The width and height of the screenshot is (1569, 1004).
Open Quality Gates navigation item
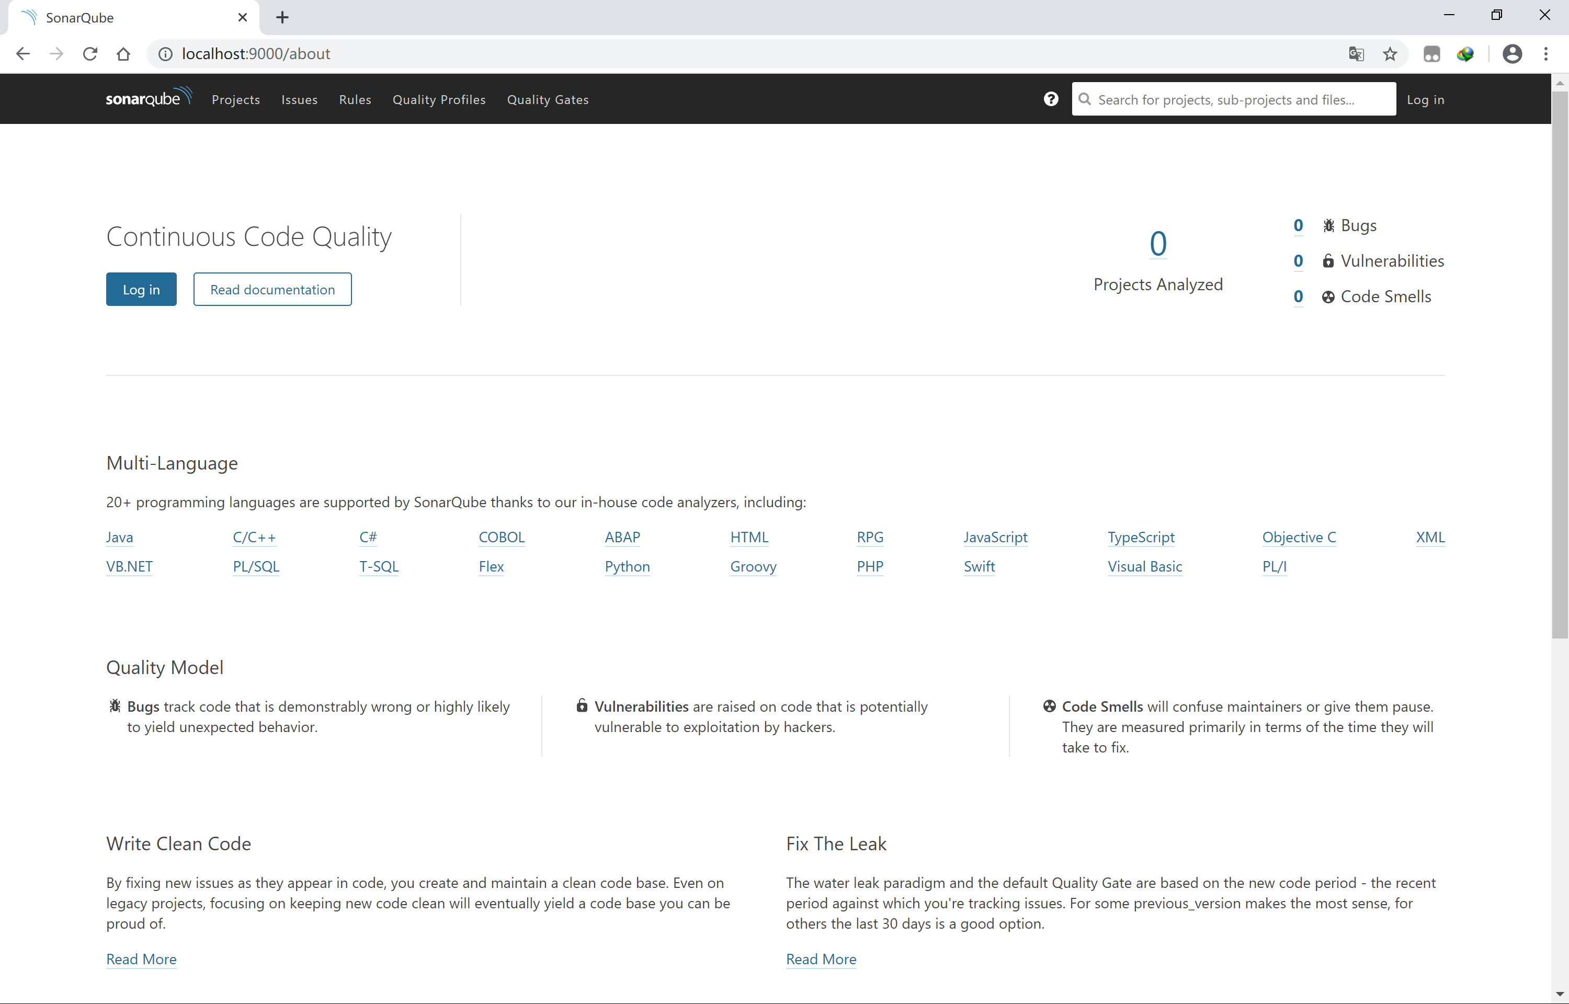pos(548,100)
